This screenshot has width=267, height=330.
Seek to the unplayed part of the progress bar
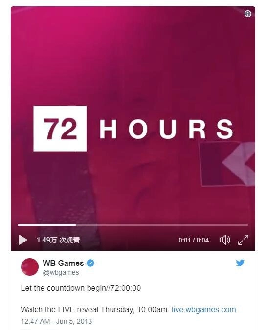click(x=162, y=225)
